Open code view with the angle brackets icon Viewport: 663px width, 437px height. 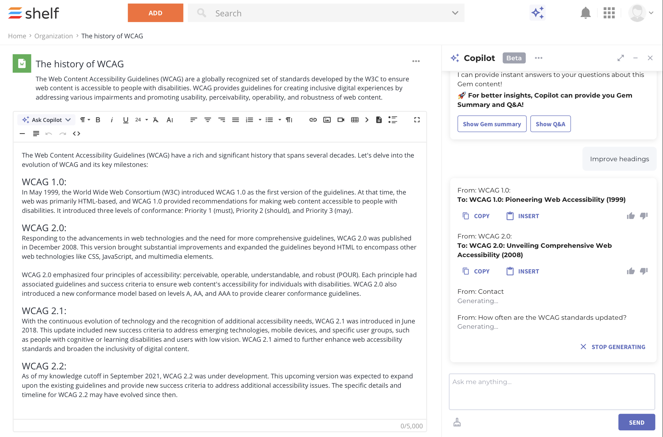(76, 134)
